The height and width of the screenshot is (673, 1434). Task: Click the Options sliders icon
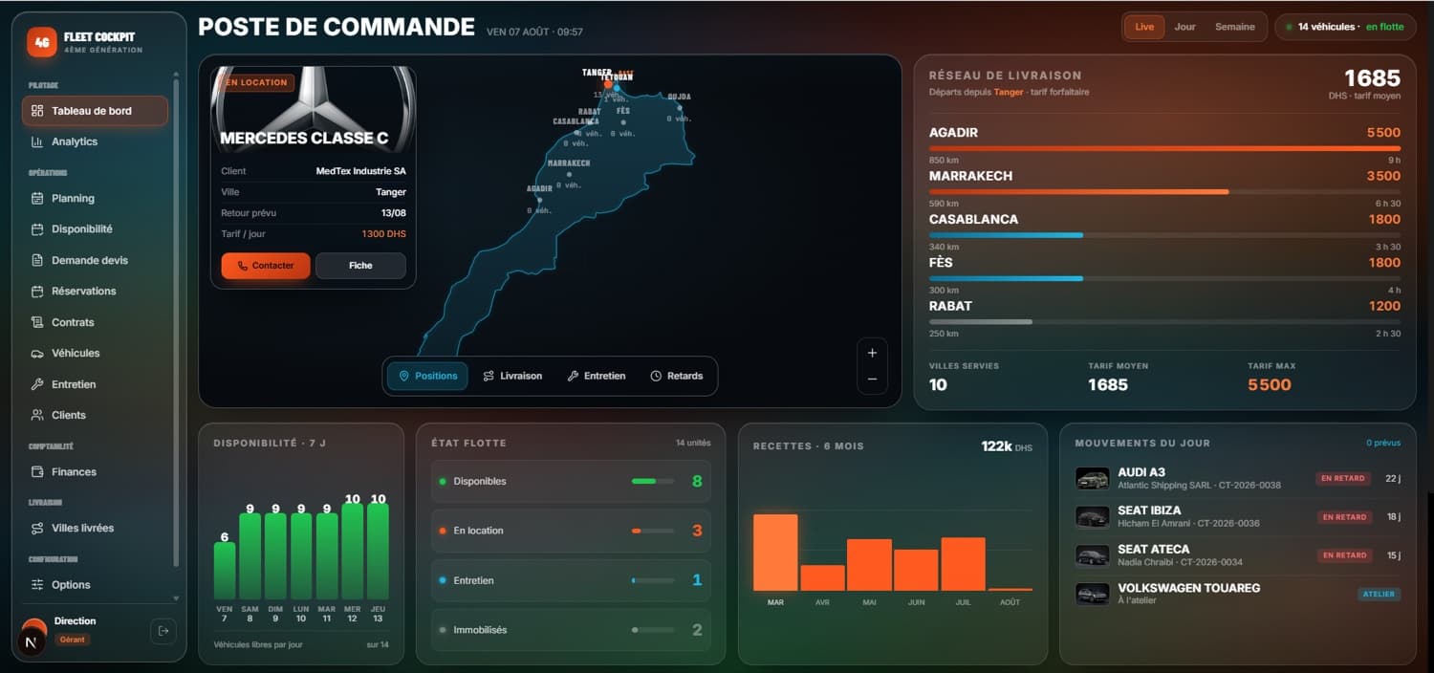click(37, 584)
